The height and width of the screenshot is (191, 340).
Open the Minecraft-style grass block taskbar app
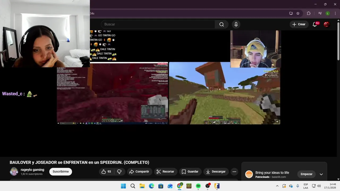(189, 186)
